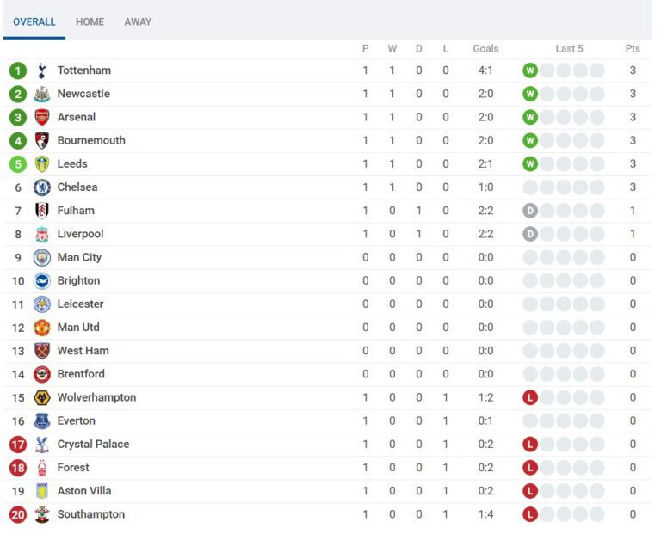Sort table by Pts column header
The width and height of the screenshot is (661, 534).
633,49
